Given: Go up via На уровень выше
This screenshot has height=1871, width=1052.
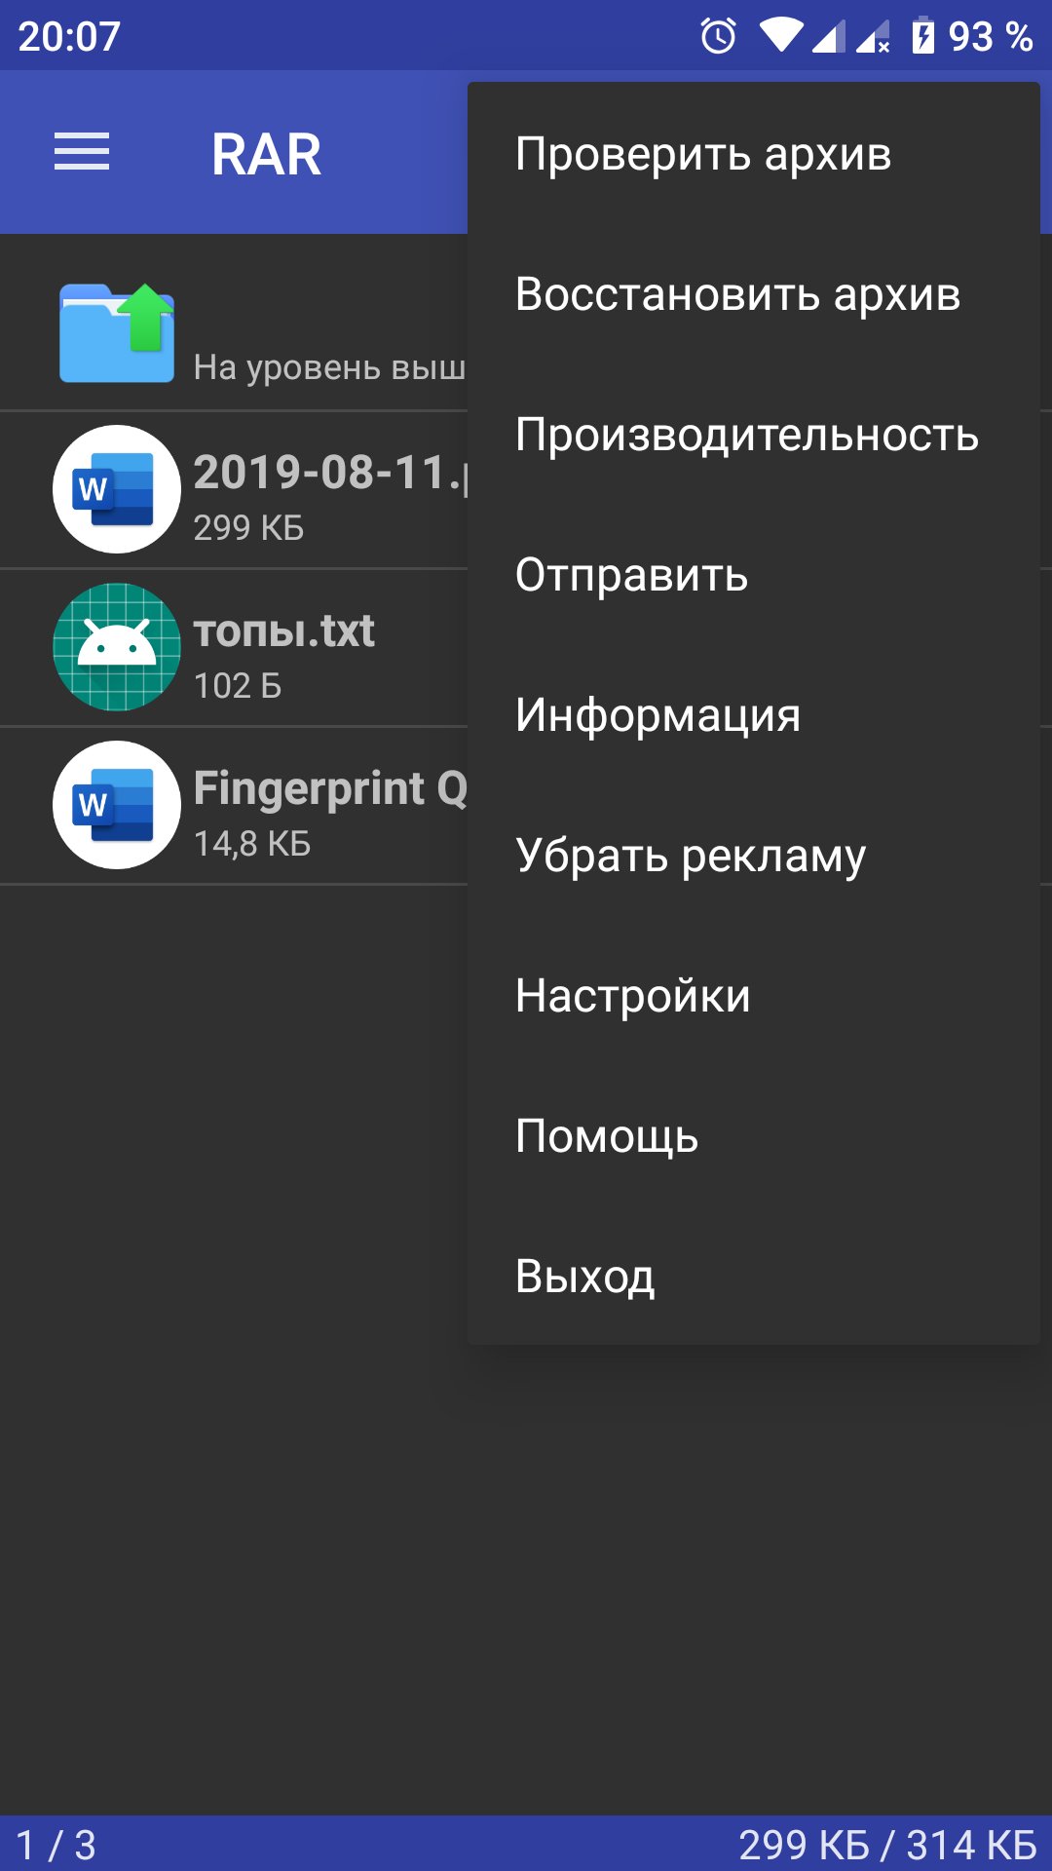Looking at the screenshot, I should tap(234, 332).
